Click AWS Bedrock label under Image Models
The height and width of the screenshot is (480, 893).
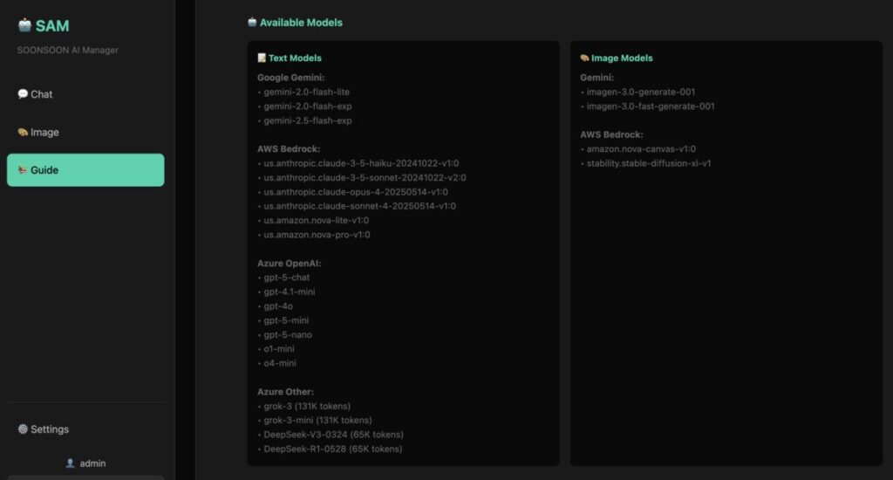point(611,134)
